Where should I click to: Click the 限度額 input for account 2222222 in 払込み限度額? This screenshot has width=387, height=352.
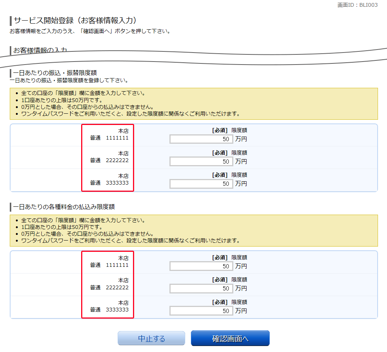[x=201, y=289]
